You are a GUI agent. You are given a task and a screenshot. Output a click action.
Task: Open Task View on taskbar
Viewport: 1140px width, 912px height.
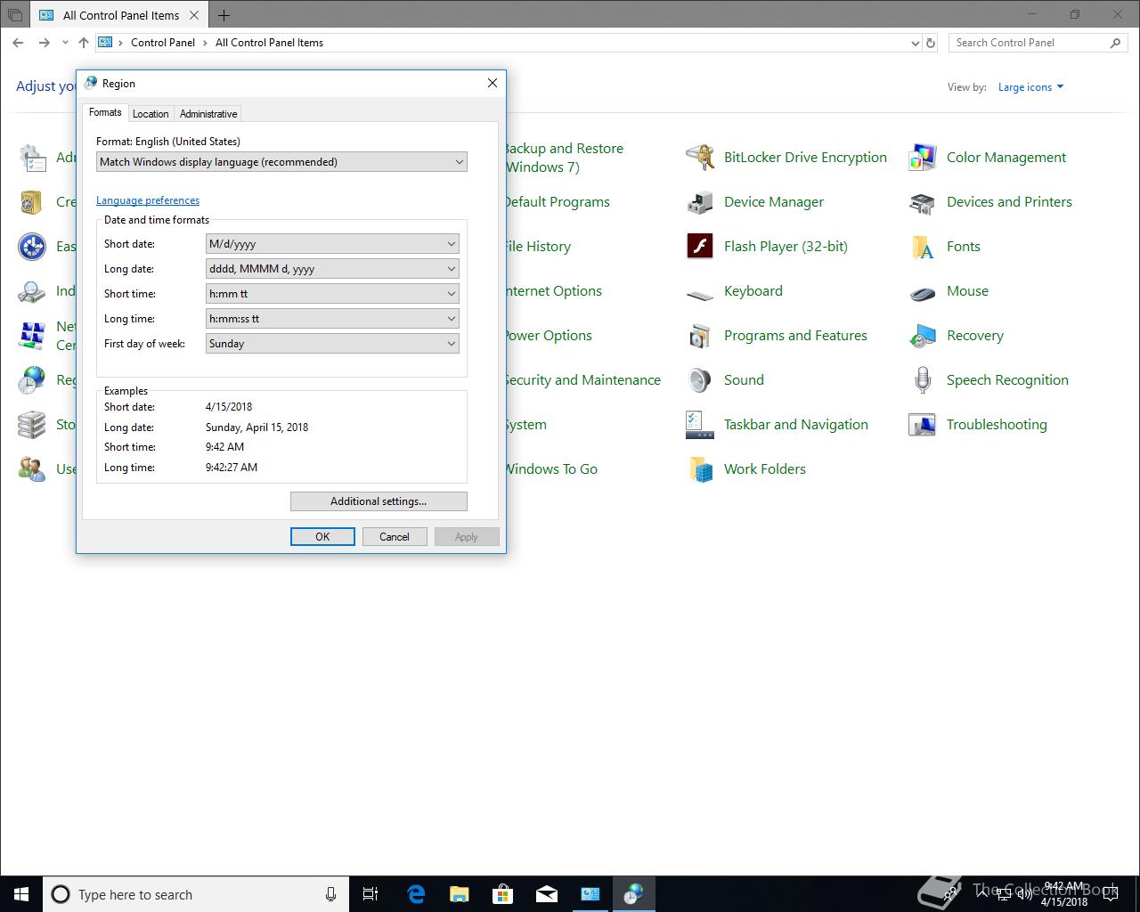370,894
